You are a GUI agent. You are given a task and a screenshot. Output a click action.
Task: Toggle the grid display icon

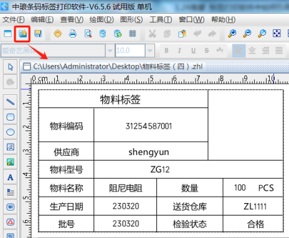click(x=133, y=34)
